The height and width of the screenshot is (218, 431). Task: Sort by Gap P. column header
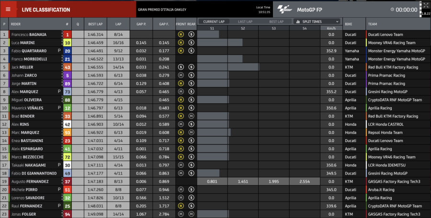[x=141, y=24]
